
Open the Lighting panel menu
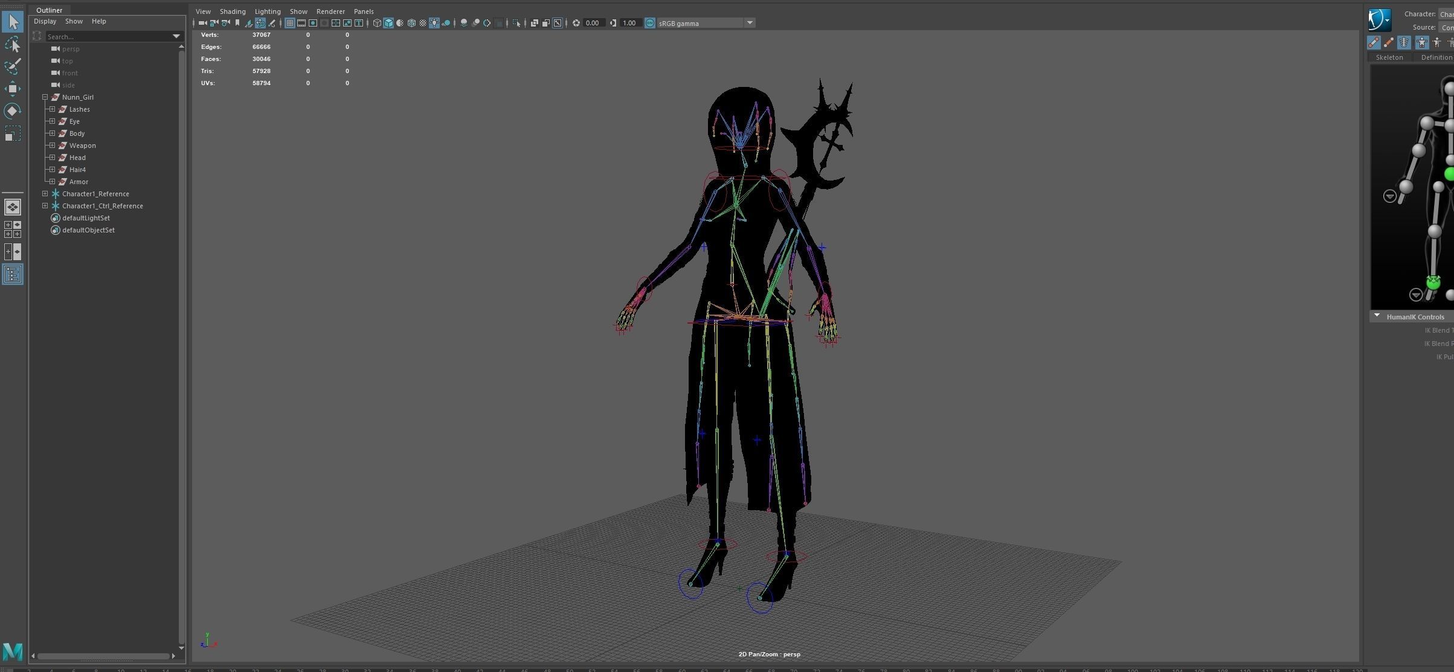coord(268,11)
